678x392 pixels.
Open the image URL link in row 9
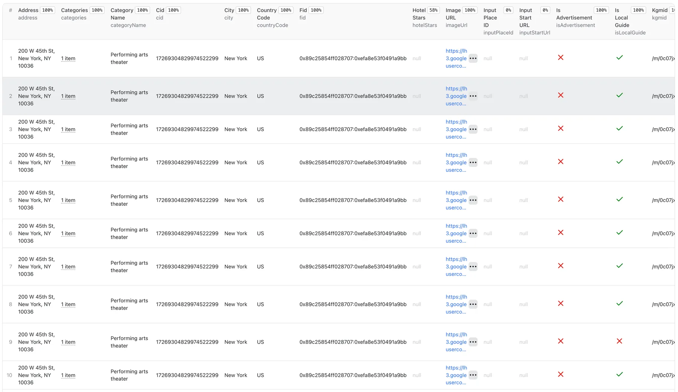(456, 342)
